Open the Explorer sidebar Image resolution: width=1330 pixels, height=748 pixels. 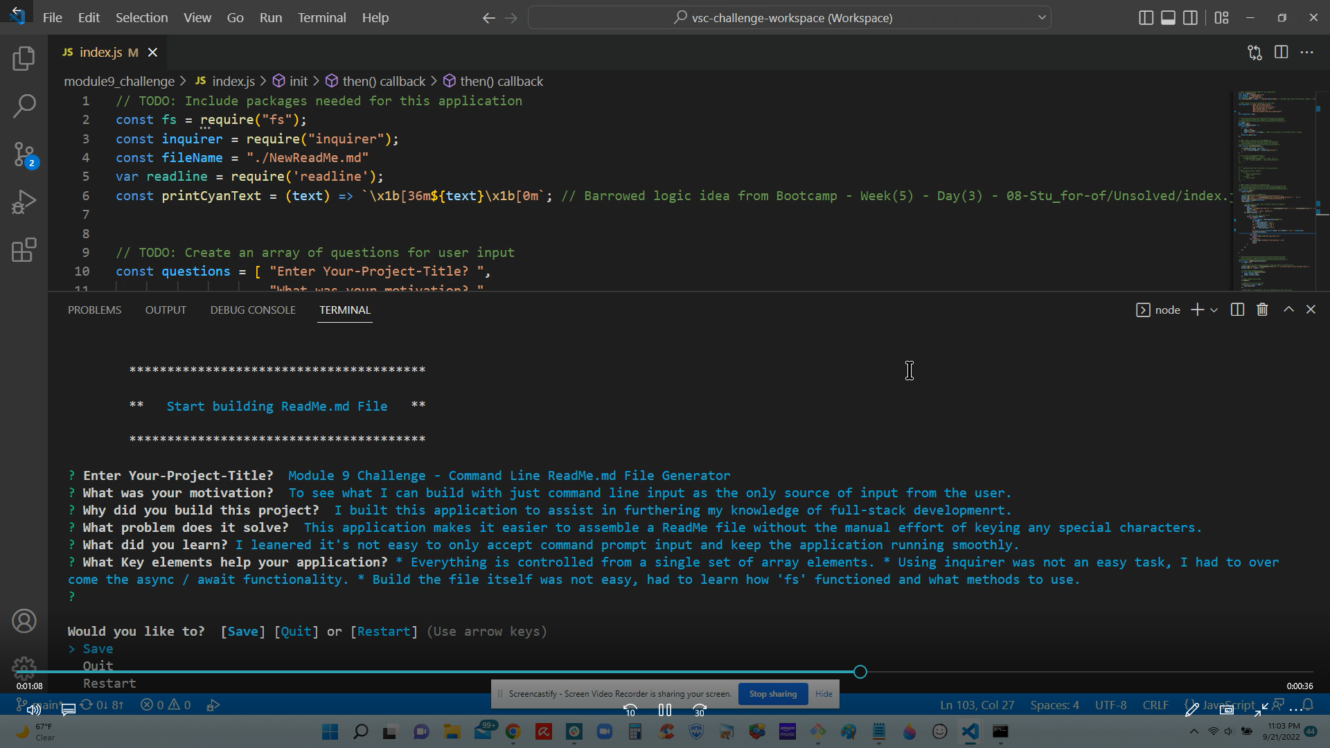(24, 59)
